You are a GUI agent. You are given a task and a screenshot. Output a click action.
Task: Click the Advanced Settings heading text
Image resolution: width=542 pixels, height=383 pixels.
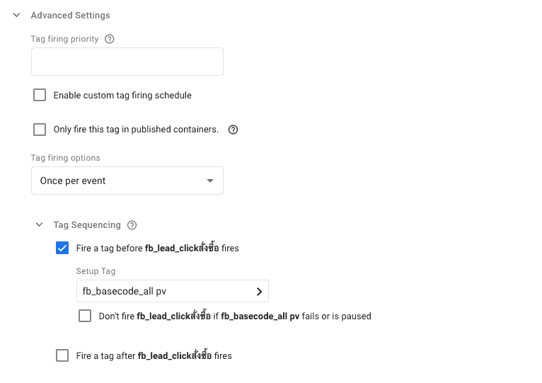(x=70, y=15)
